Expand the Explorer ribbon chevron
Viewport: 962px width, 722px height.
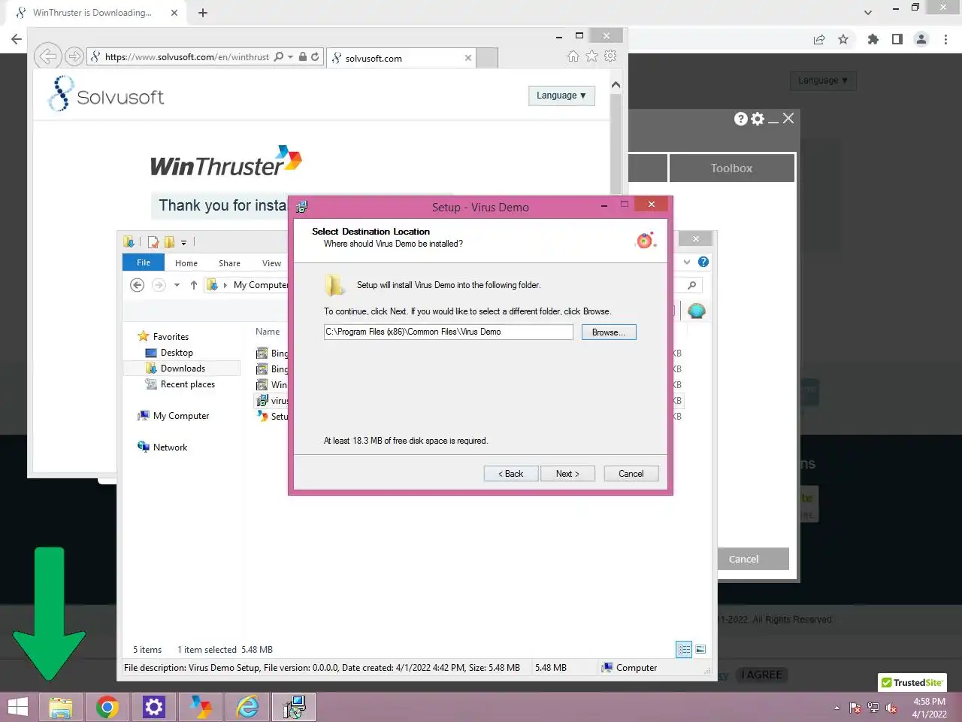[x=687, y=262]
